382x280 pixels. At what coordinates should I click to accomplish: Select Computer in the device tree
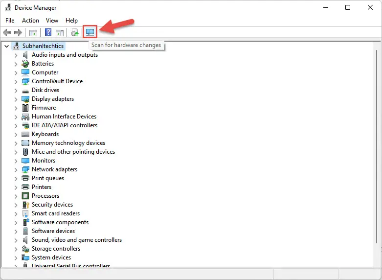pos(45,72)
